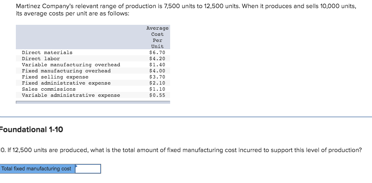
Task: Click the $0.55 variable administrative value
Action: (157, 95)
